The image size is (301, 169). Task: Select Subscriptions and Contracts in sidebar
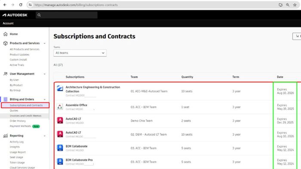click(26, 105)
